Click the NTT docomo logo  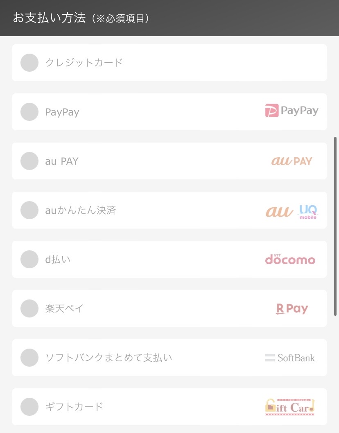290,259
